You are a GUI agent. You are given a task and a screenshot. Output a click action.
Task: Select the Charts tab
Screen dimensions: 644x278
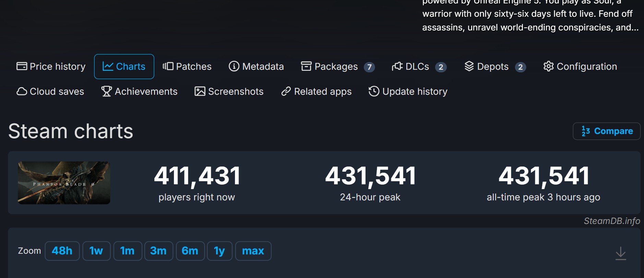[124, 66]
